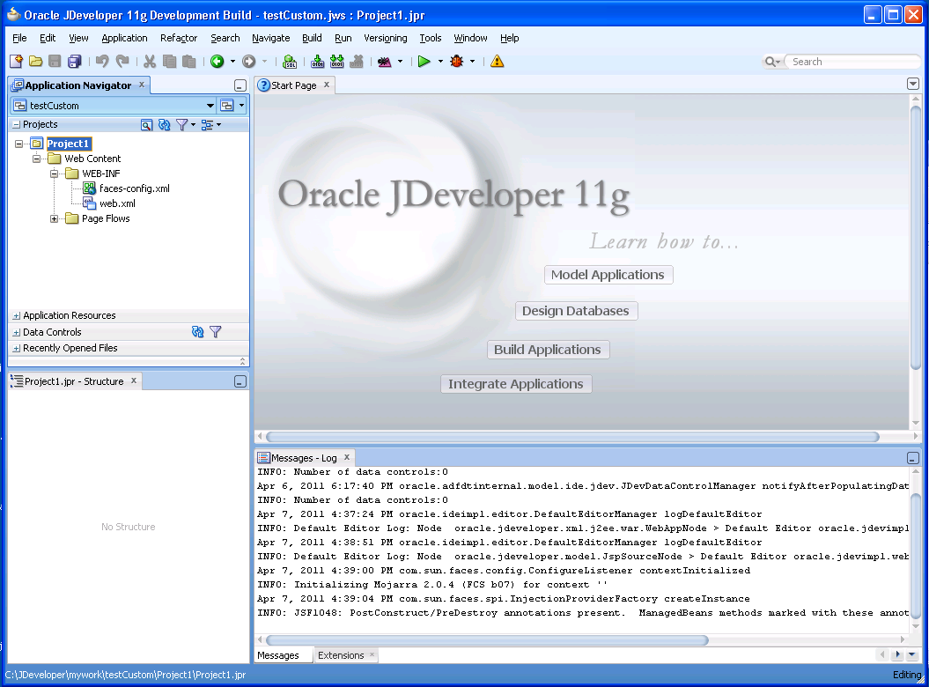
Task: Select the Start Page tab
Action: coord(294,85)
